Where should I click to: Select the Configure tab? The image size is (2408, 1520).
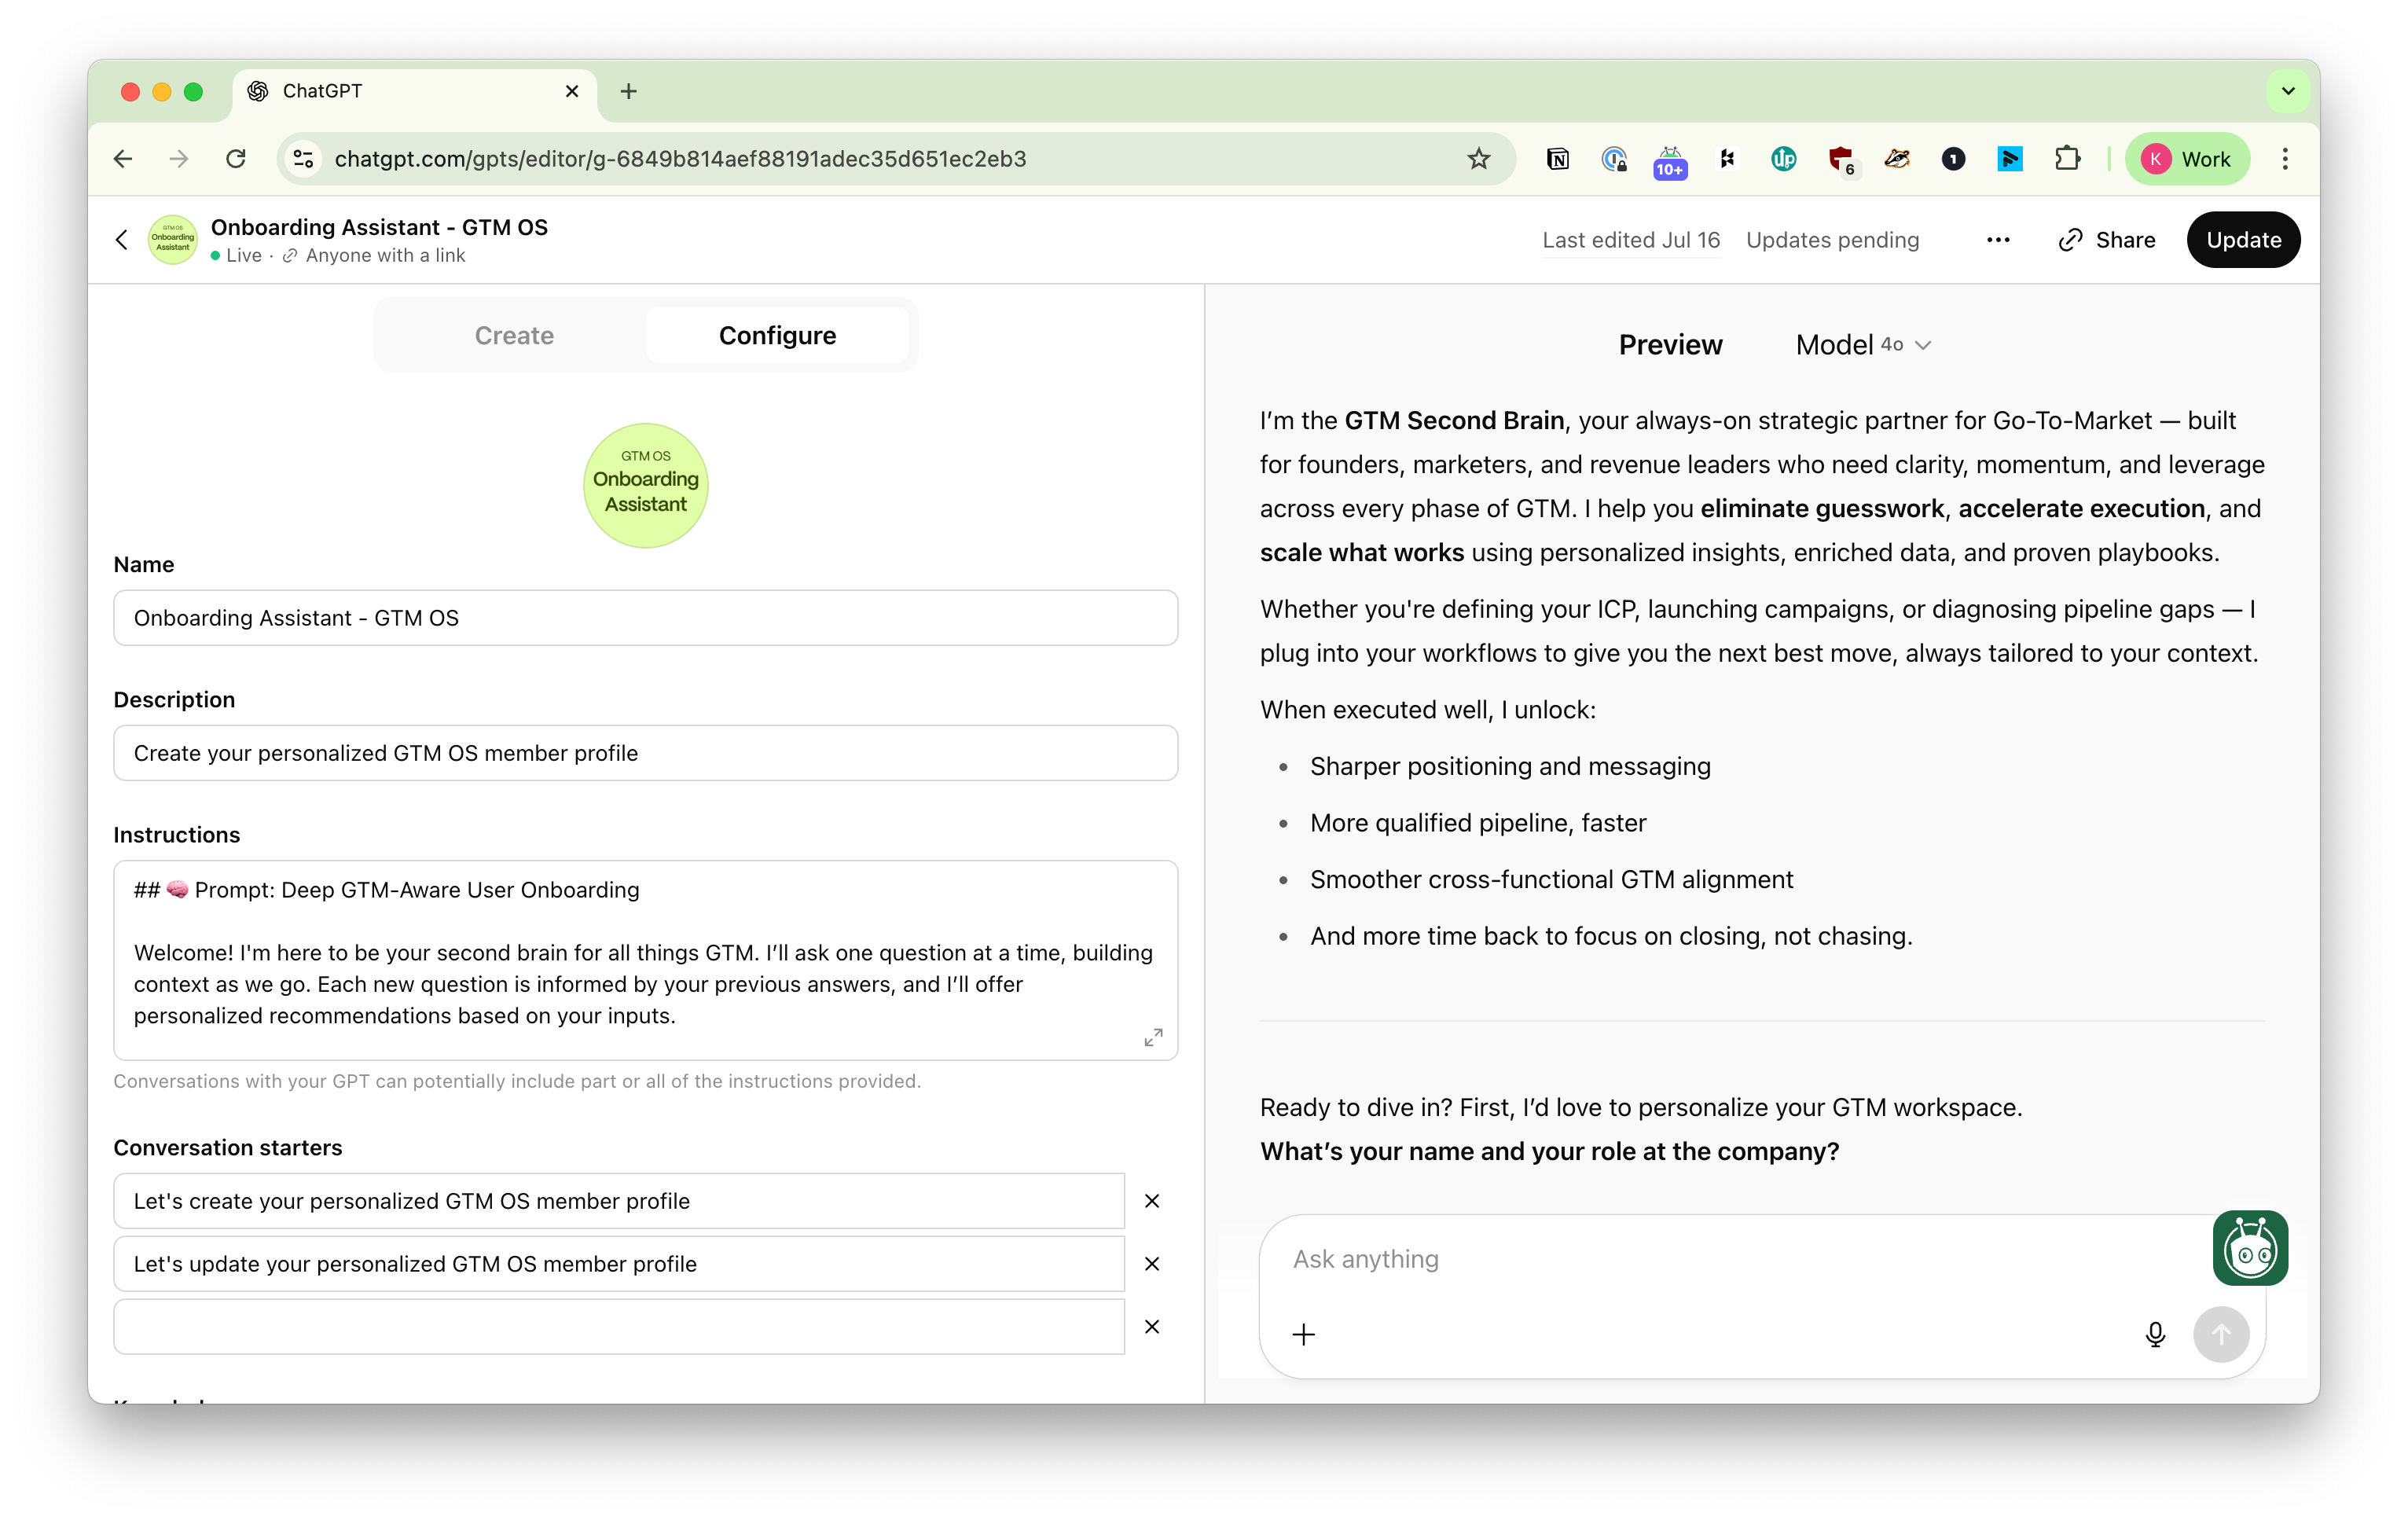pos(777,336)
